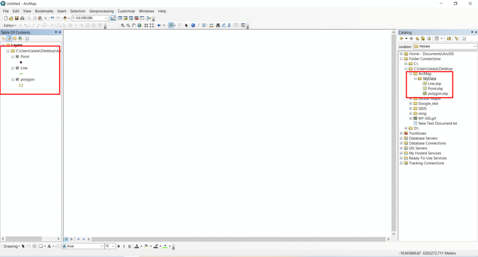List layers by drawing order
Image resolution: width=478 pixels, height=257 pixels.
click(4, 39)
